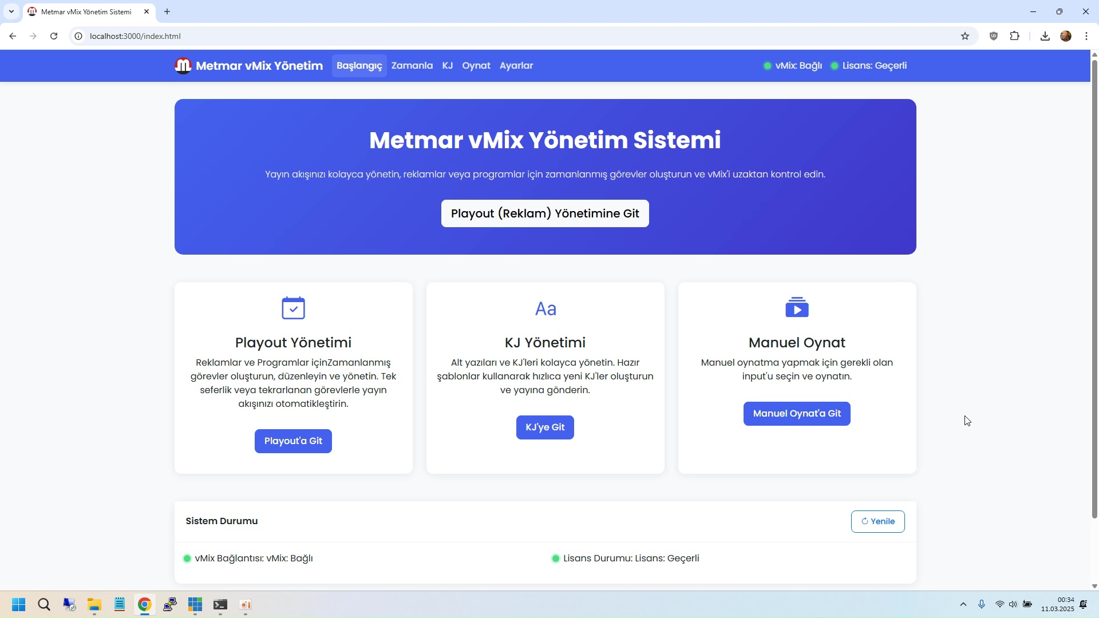View site information icon in address bar
Screen dimensions: 1099x618
(x=78, y=36)
